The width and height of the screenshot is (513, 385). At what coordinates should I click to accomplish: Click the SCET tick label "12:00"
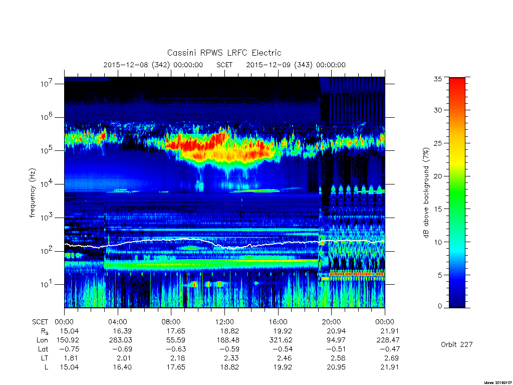pos(224,322)
